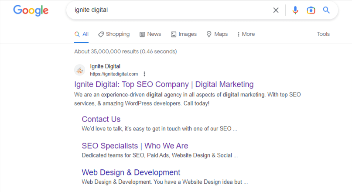The width and height of the screenshot is (352, 192).
Task: Go to the Maps tab
Action: (217, 34)
